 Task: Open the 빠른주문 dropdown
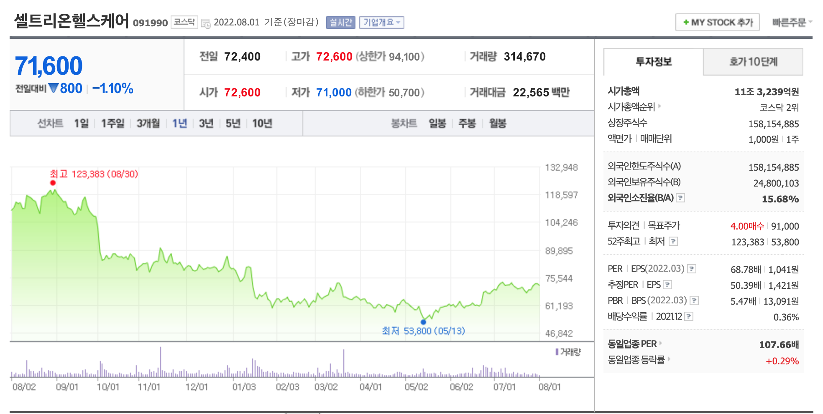792,22
